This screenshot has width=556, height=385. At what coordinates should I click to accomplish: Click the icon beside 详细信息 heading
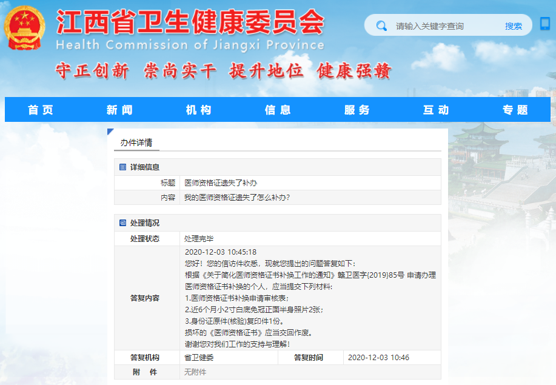[122, 167]
